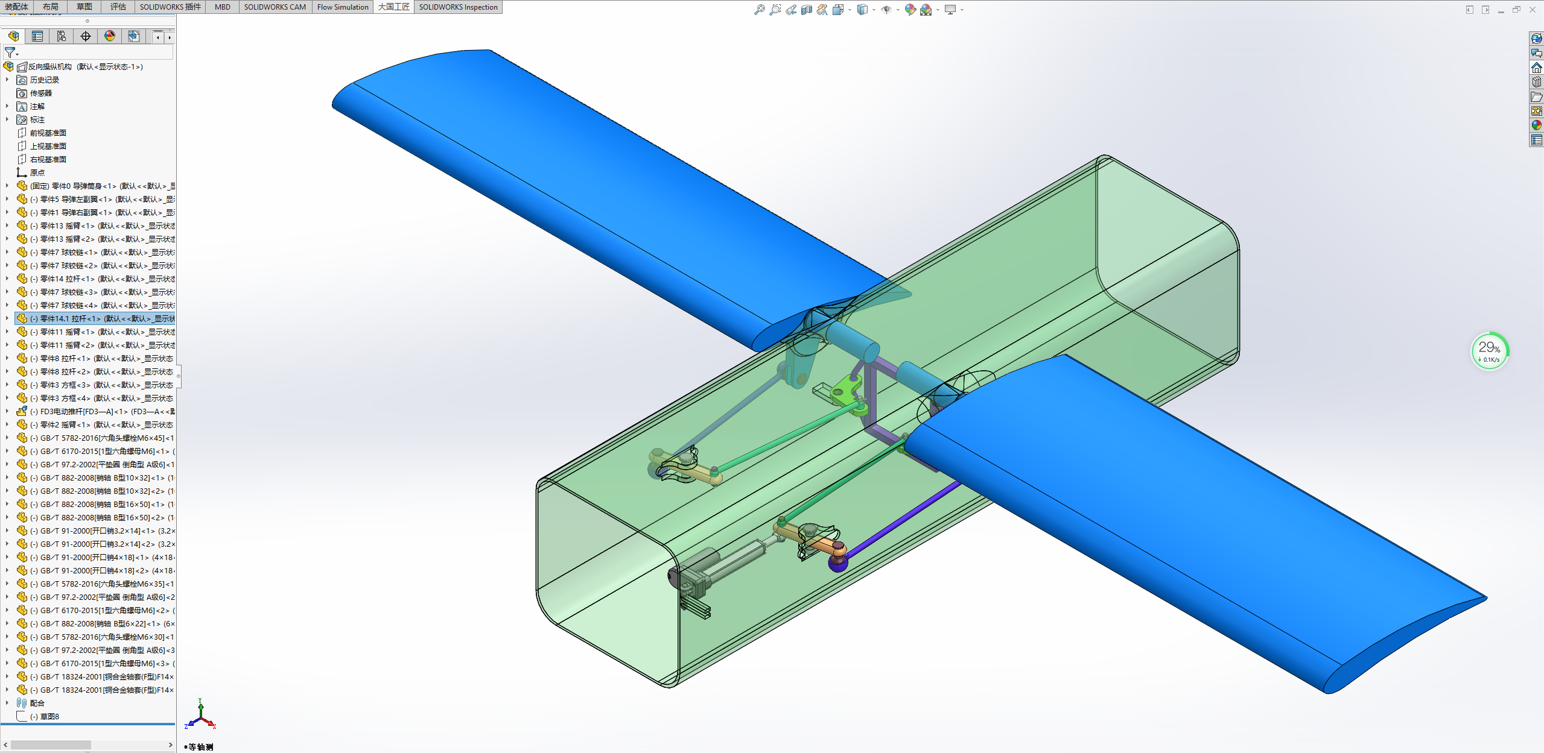Click the scroll-right arrow of the tree scrollbar

coord(170,745)
